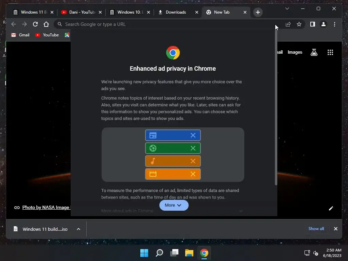Expand the iso download options chevron

pyautogui.click(x=79, y=229)
